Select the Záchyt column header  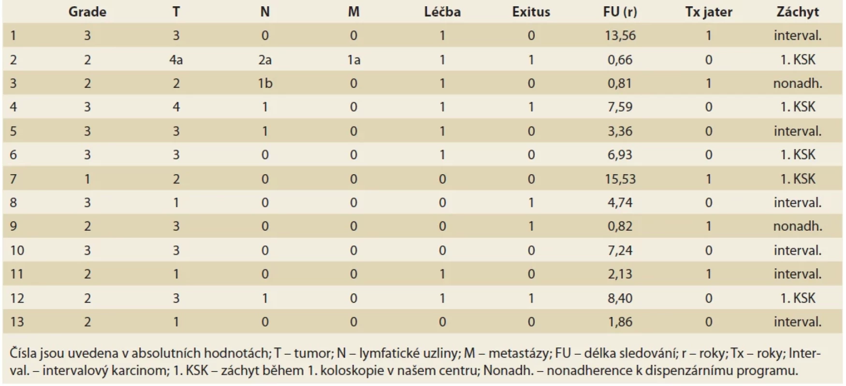[x=798, y=12]
